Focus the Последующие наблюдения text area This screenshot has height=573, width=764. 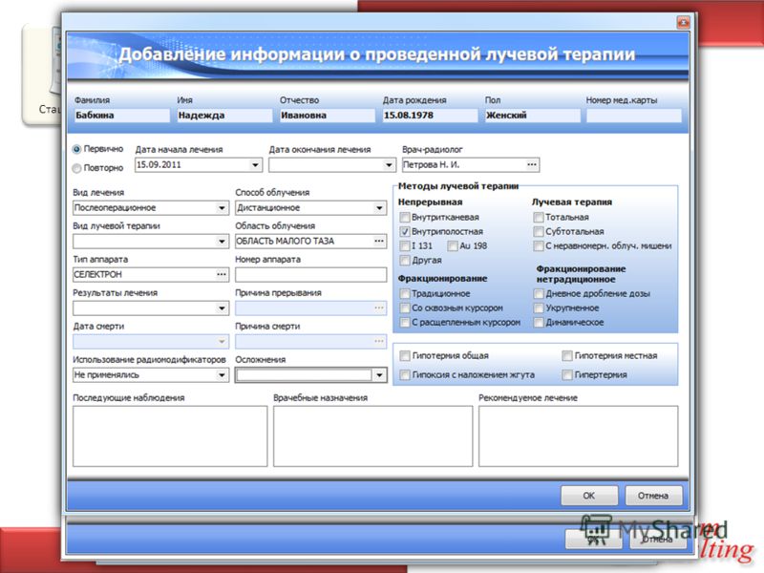(170, 436)
